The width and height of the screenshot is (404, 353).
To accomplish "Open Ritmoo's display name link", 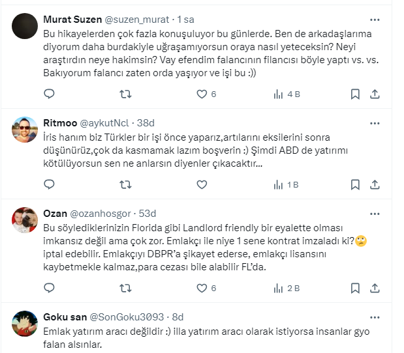I will pyautogui.click(x=59, y=123).
